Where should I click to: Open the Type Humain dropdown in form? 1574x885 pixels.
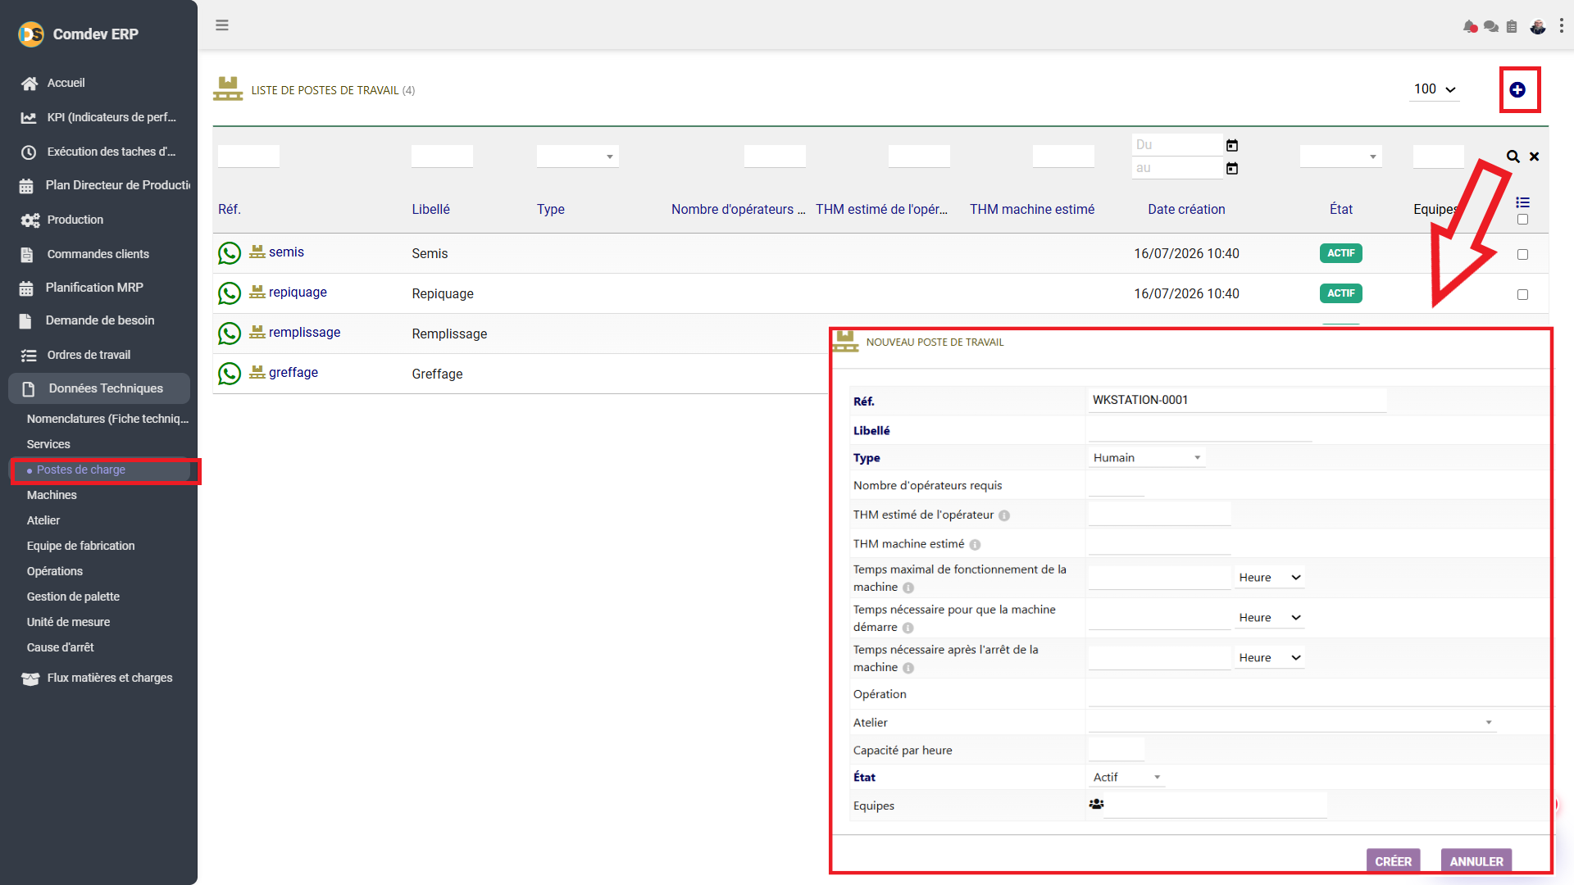point(1146,457)
